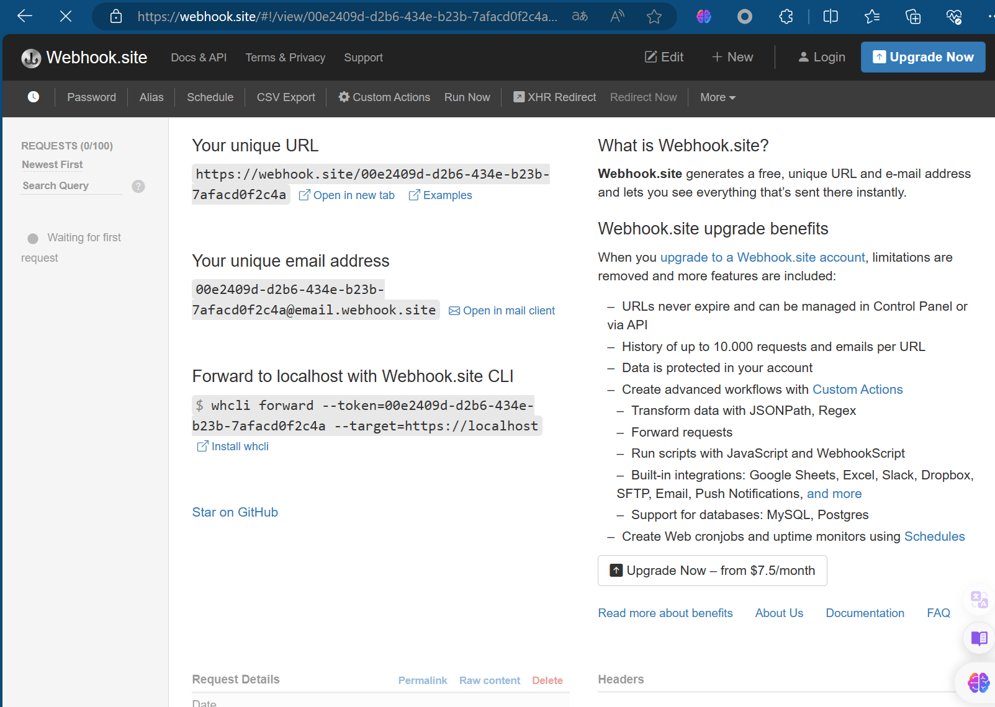Open browser extensions puzzle icon

[786, 17]
